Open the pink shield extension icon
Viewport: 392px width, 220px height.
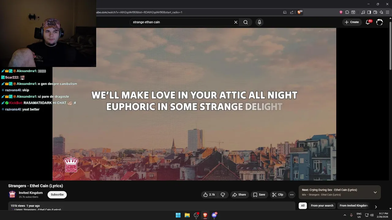point(341,12)
